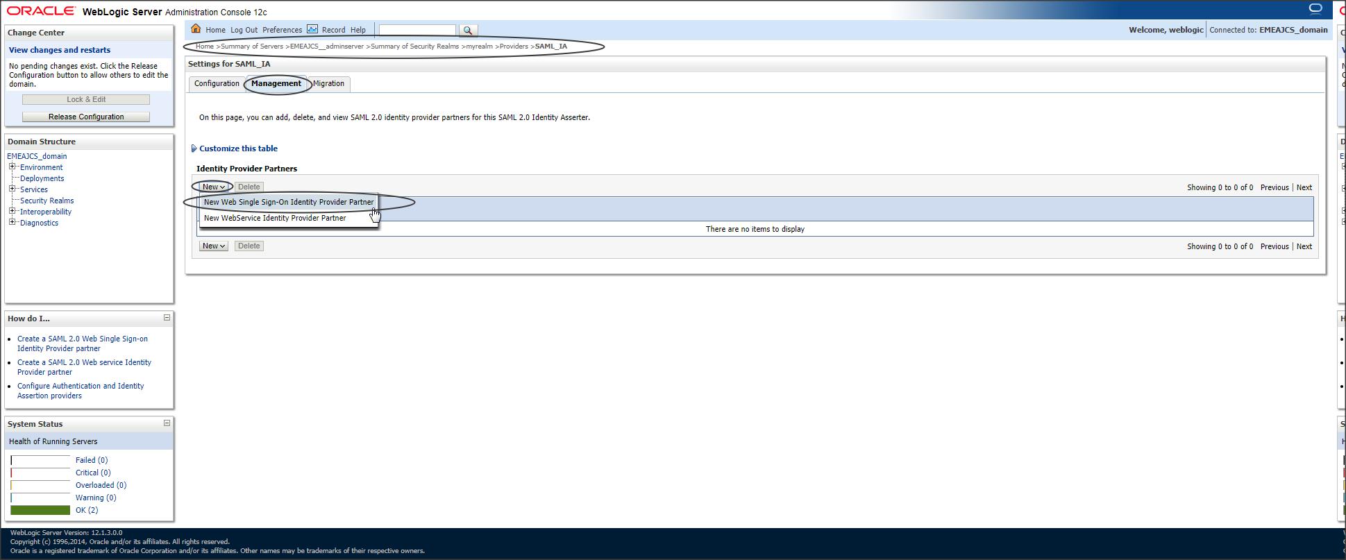The image size is (1346, 560).
Task: Click the Health of Running Servers heading
Action: point(53,441)
